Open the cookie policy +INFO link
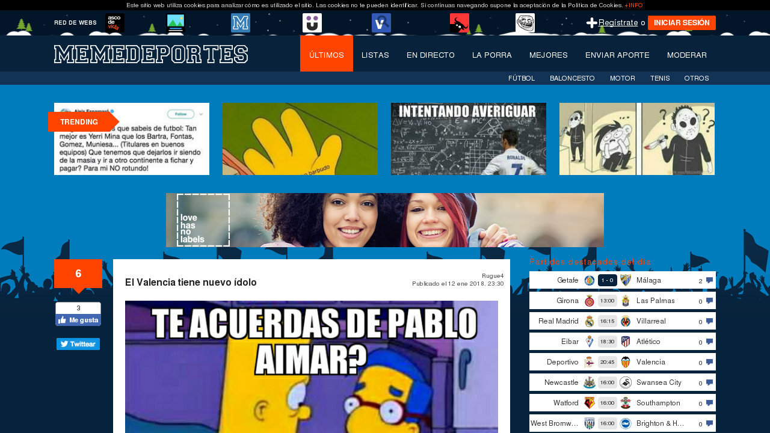 [x=633, y=5]
